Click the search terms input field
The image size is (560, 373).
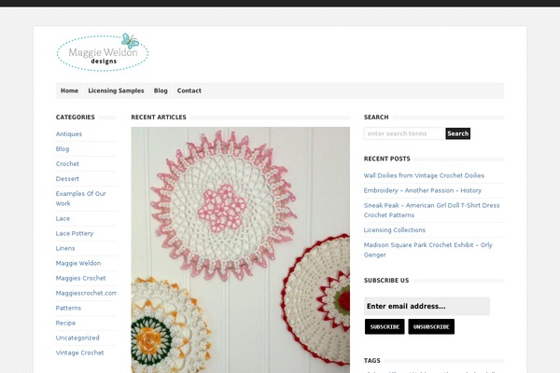pyautogui.click(x=404, y=133)
